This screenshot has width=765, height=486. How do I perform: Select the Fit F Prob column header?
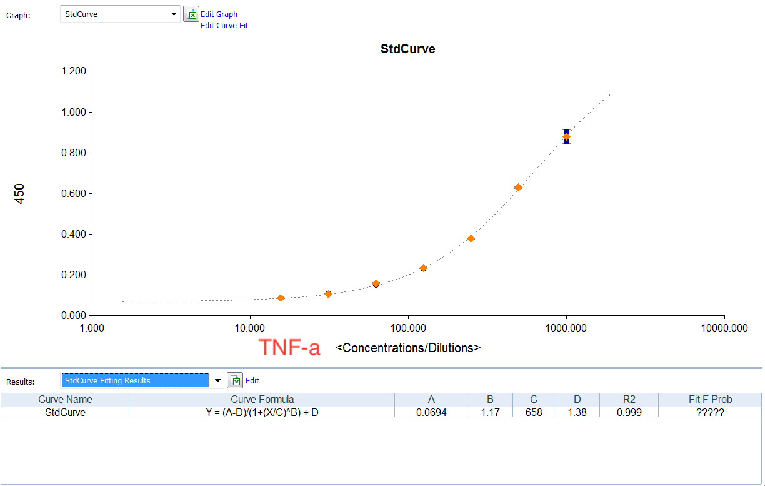[x=709, y=400]
